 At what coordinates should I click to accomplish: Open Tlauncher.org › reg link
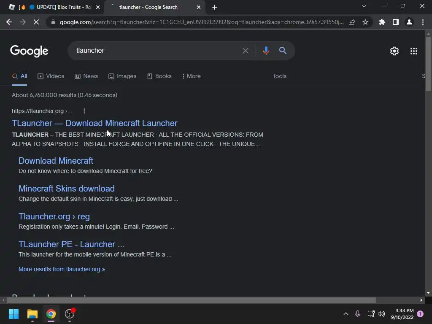pos(54,216)
